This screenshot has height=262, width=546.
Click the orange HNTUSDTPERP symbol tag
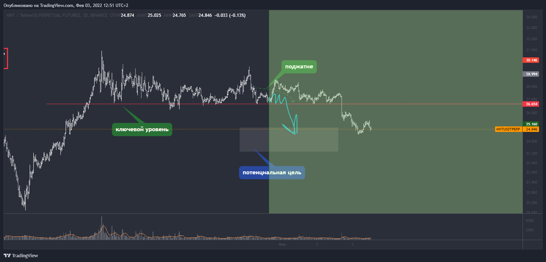tap(509, 129)
